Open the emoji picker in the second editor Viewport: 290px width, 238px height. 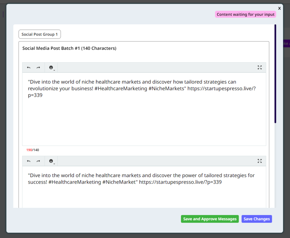point(51,161)
